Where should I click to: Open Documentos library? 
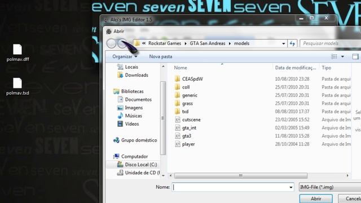(138, 99)
